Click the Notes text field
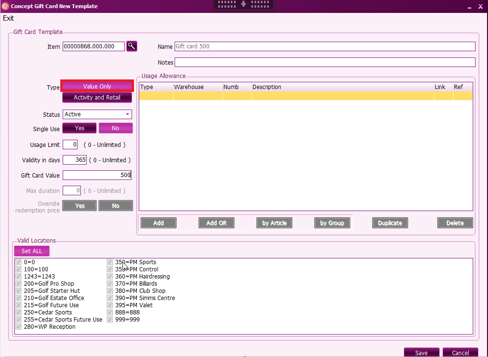Screen dimensions: 488x357 tap(325, 62)
